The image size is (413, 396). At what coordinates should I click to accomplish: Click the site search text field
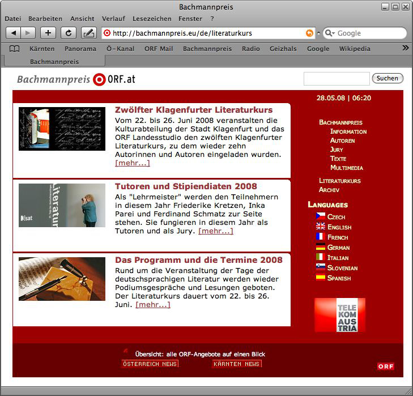[337, 79]
